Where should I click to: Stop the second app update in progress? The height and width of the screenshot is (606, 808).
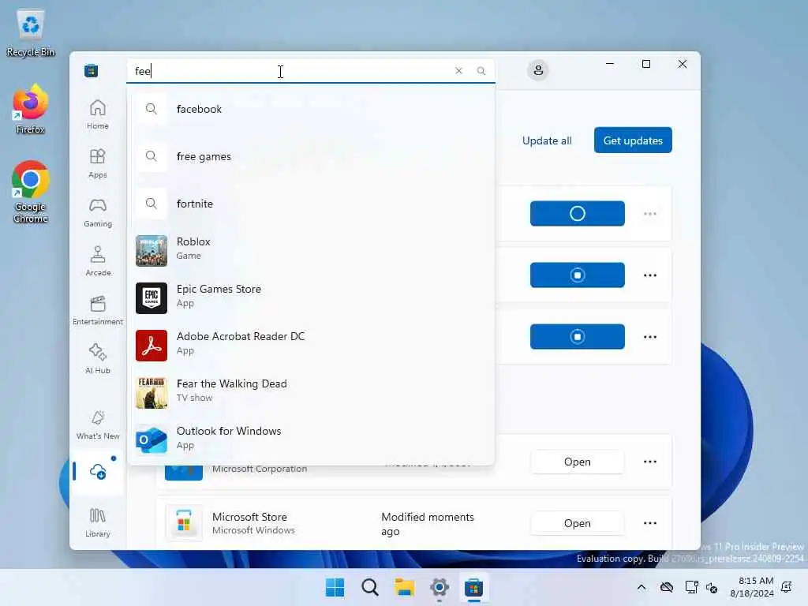pyautogui.click(x=577, y=275)
